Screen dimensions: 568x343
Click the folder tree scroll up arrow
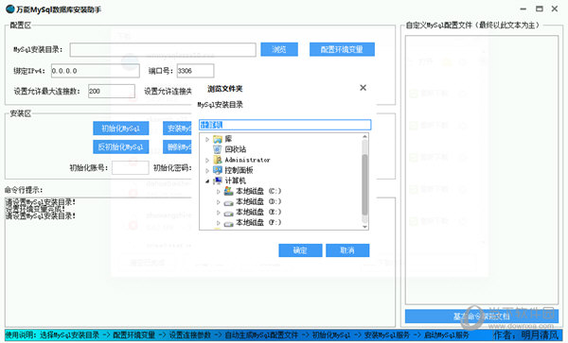click(x=364, y=137)
